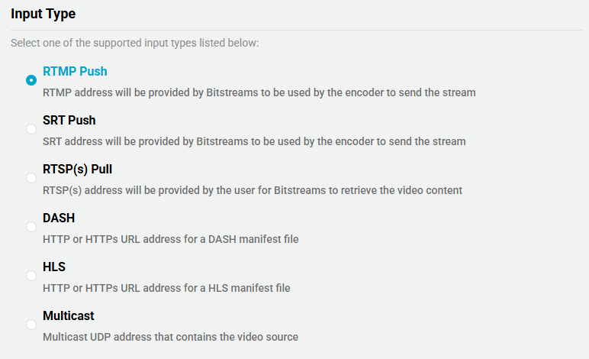The image size is (589, 359).
Task: Click the "Select one of the supported" instruction
Action: pyautogui.click(x=134, y=43)
